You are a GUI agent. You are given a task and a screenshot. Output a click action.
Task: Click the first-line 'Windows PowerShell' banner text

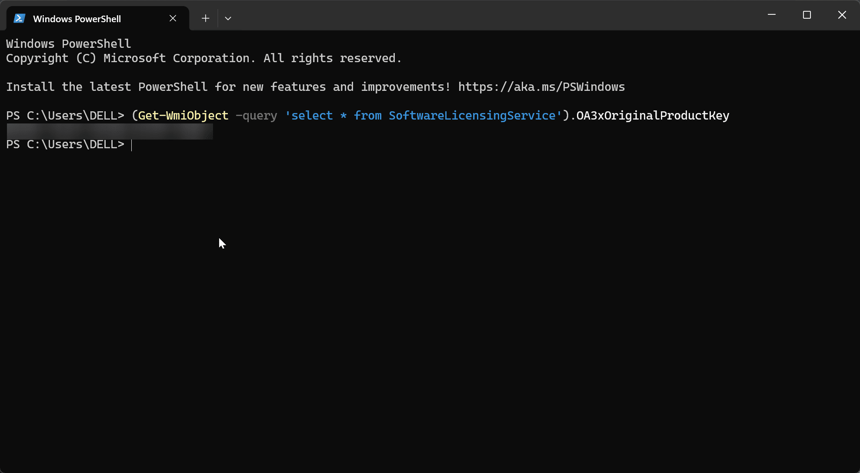(x=68, y=44)
